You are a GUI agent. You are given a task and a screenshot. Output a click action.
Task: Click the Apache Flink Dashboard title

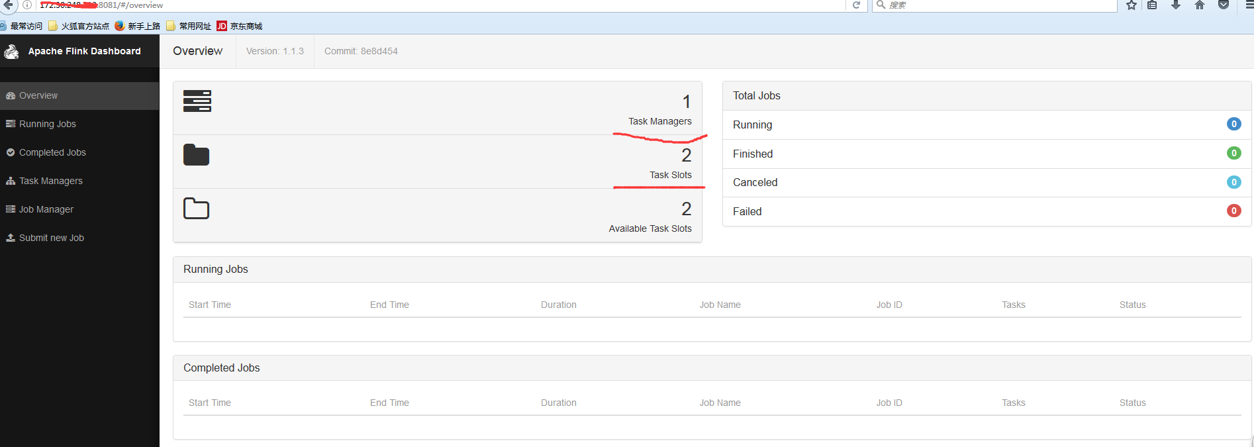point(85,51)
